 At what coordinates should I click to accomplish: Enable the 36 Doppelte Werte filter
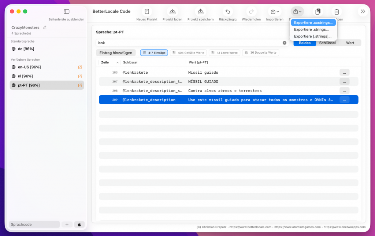coord(260,53)
